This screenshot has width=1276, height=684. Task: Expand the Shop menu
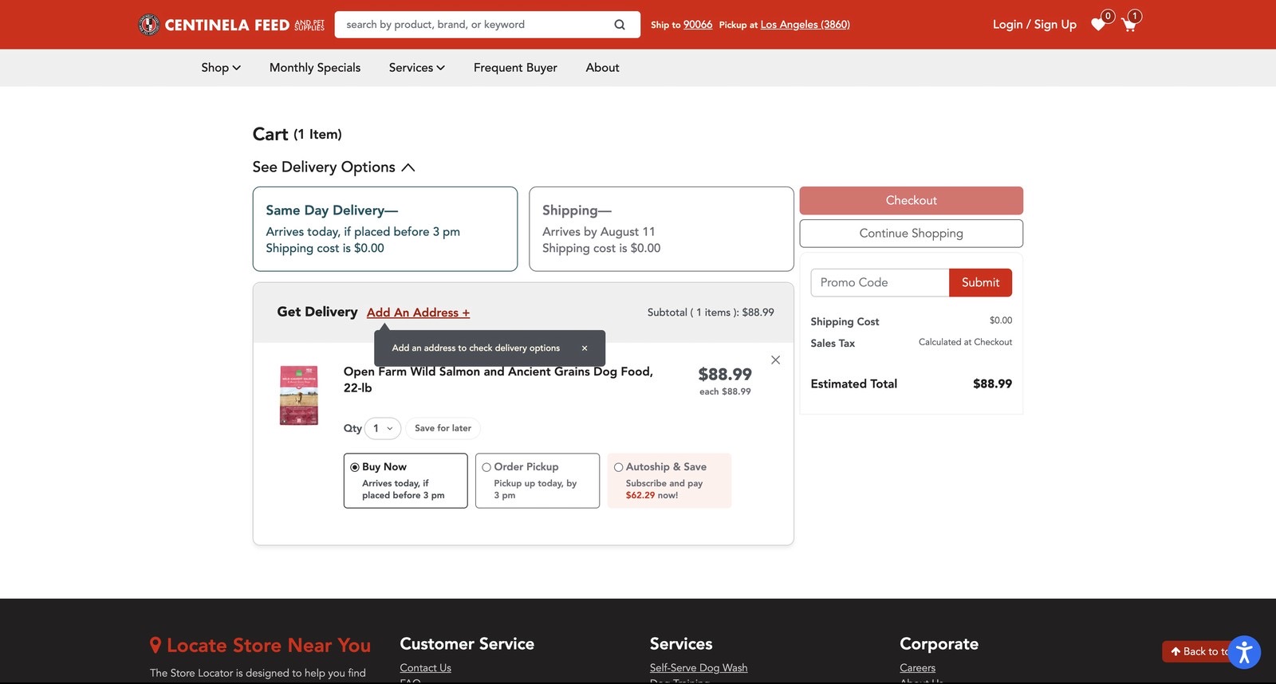(221, 68)
